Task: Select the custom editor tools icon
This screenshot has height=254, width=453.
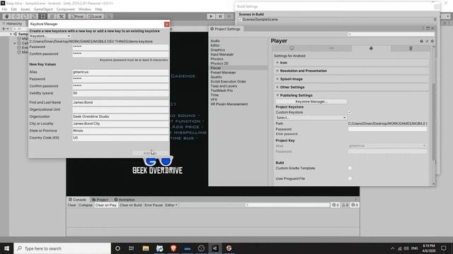Action: [x=61, y=16]
